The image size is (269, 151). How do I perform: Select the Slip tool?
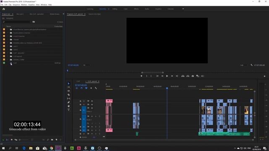pos(69,99)
